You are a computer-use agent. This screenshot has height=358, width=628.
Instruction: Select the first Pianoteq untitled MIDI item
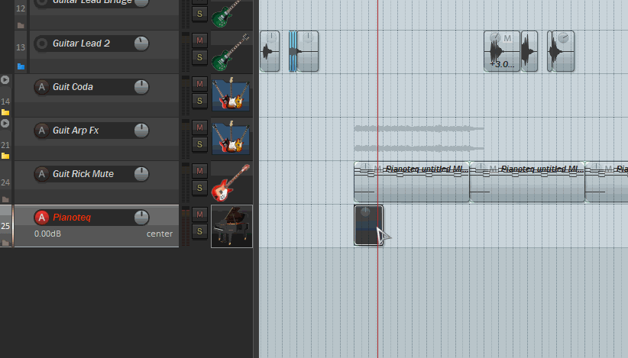(x=412, y=182)
